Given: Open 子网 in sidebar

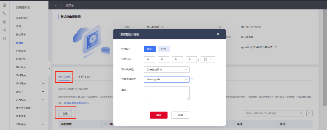Looking at the screenshot, I should click(18, 26).
